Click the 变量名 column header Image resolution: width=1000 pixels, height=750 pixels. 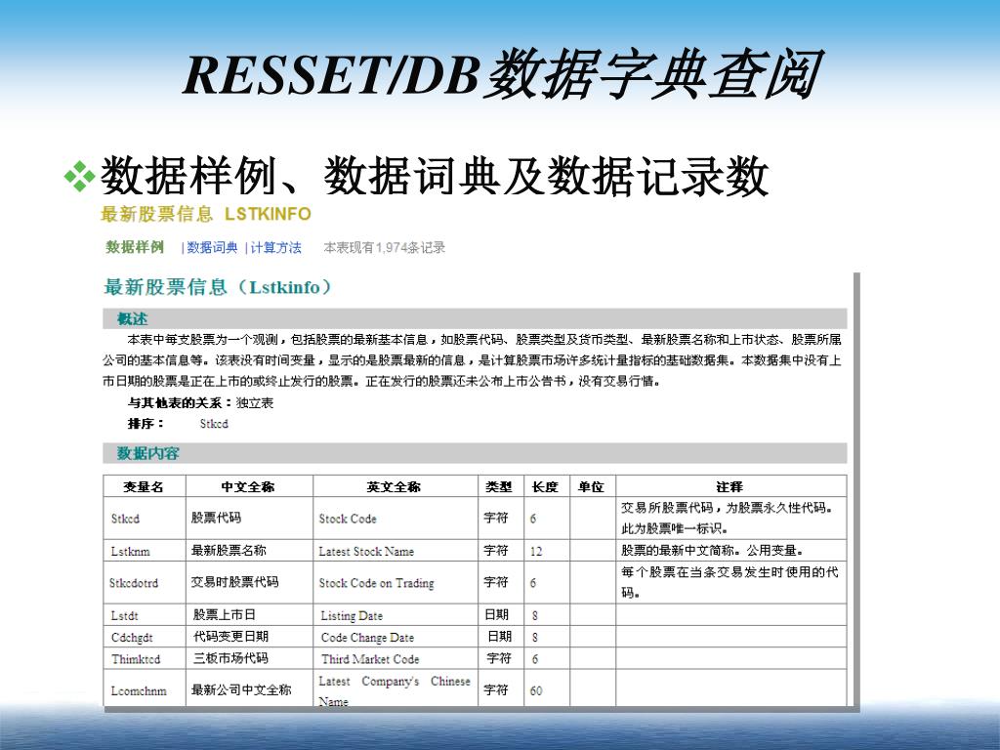coord(144,486)
